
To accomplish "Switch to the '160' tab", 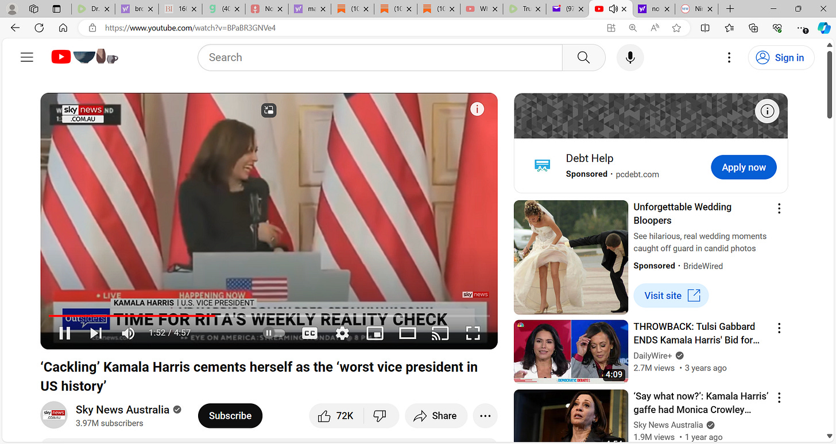I will point(179,9).
